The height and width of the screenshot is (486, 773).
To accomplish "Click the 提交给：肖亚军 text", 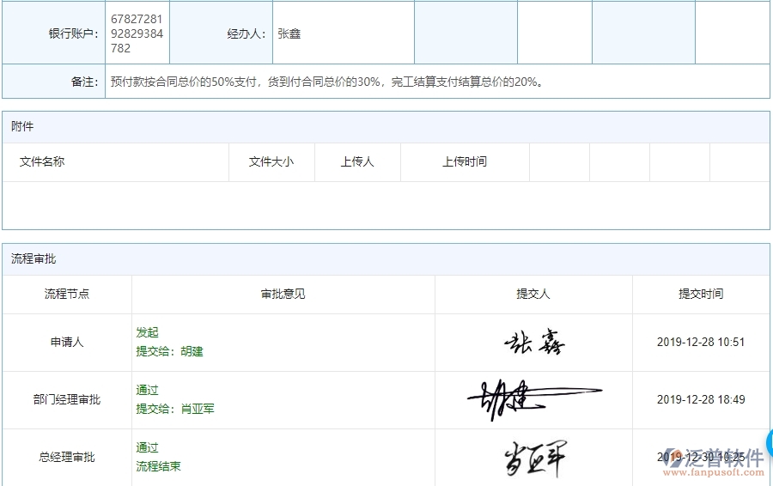I will coord(175,409).
